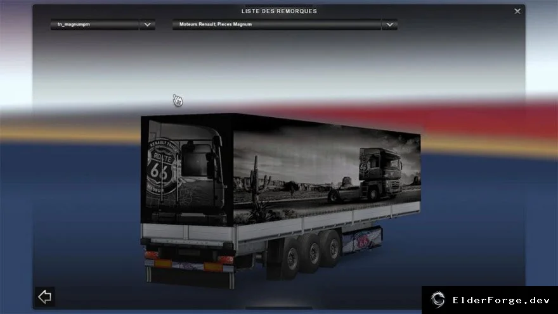The image size is (558, 314).
Task: Close the Liste des remorques dialog
Action: [517, 11]
